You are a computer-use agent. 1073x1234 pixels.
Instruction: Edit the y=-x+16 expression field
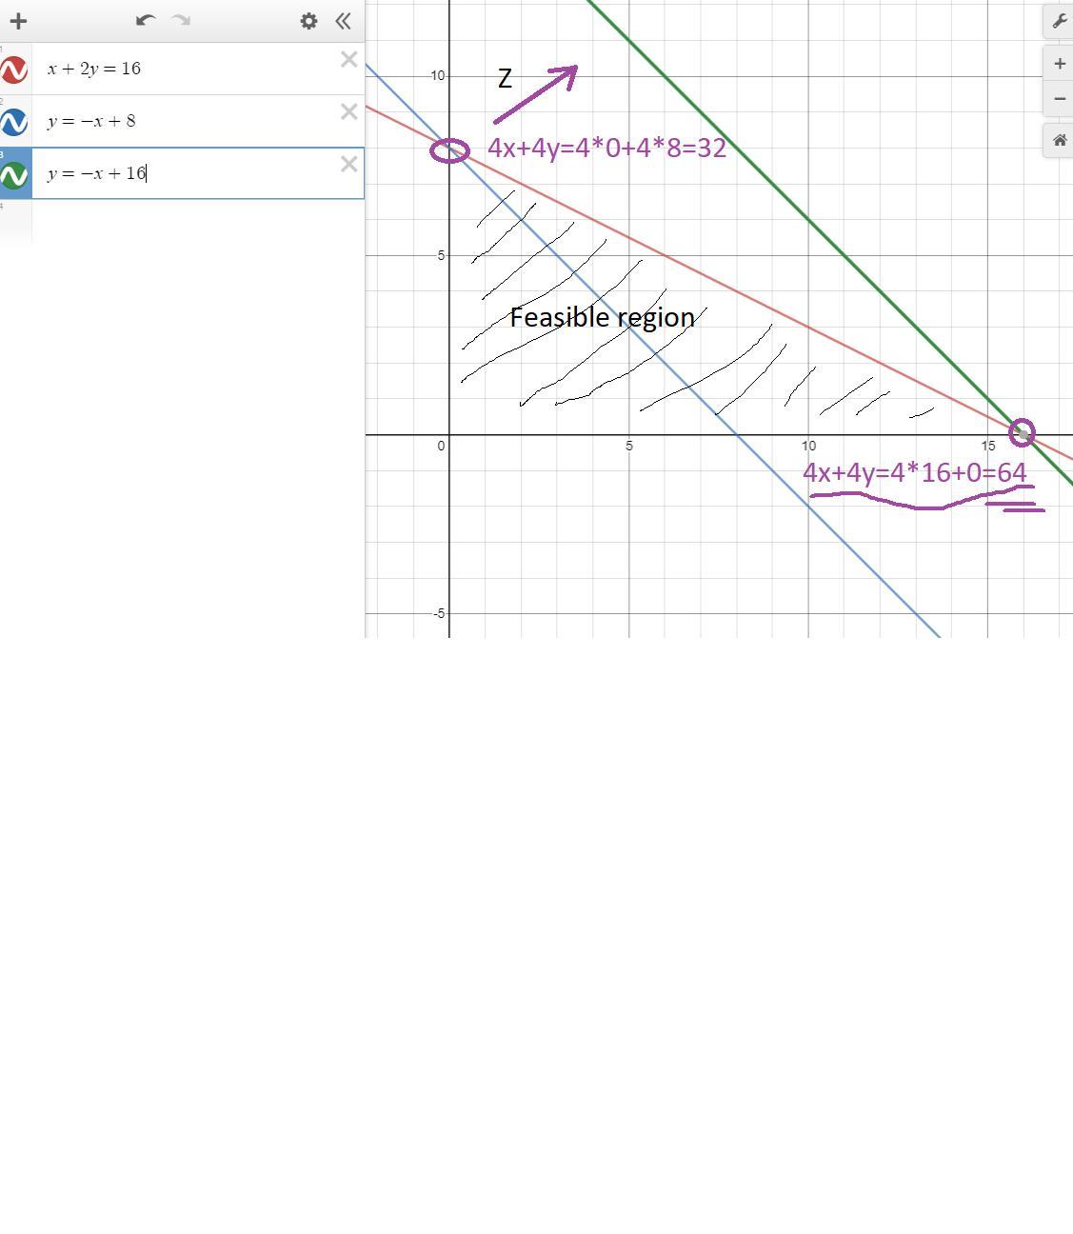coord(198,173)
